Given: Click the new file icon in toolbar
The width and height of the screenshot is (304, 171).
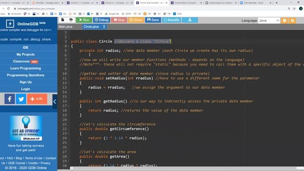Looking at the screenshot, I should [x=63, y=20].
